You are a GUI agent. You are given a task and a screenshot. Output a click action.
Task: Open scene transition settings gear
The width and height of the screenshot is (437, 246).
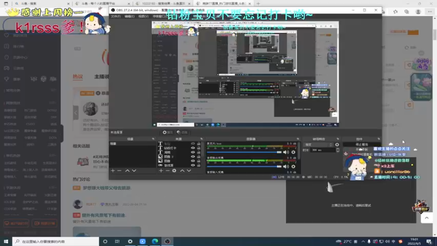337,145
